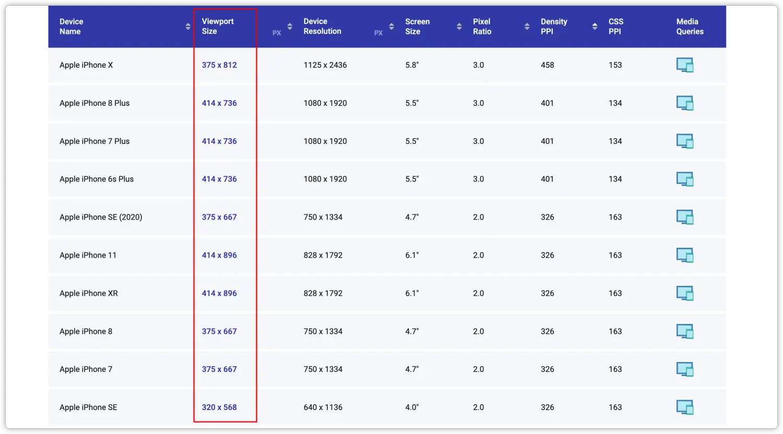Open media queries icon for Apple iPhone 7 row
The height and width of the screenshot is (434, 783).
[685, 370]
